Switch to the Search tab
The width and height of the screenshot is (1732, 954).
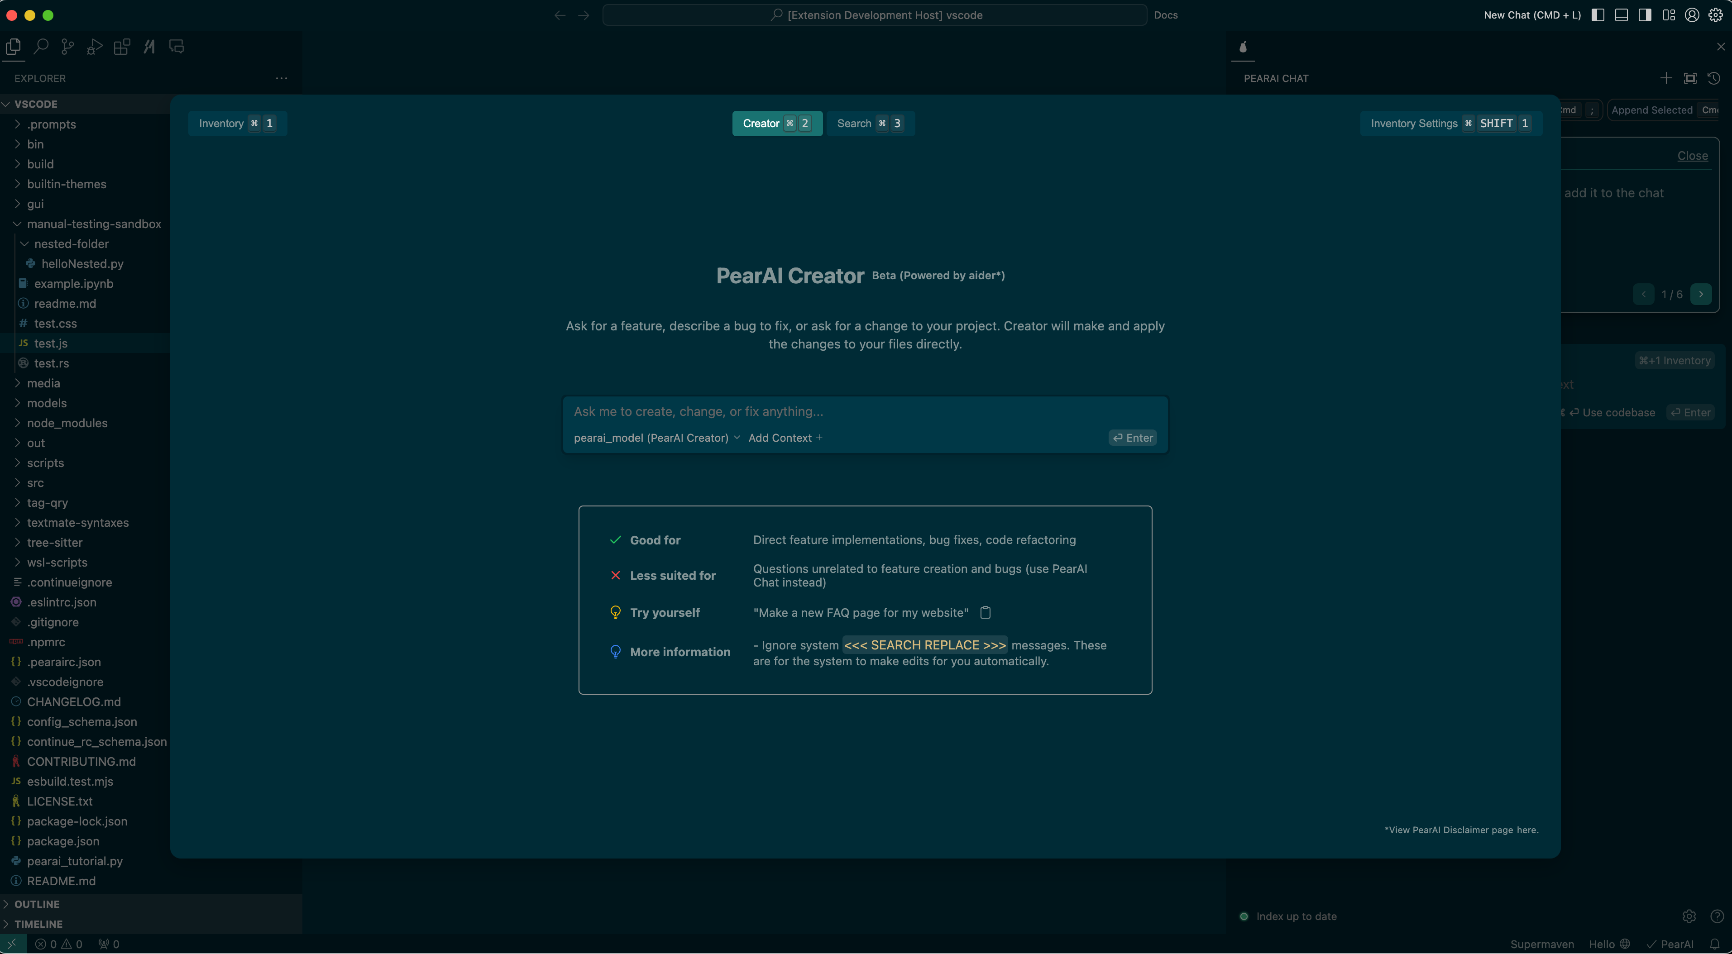pos(869,124)
